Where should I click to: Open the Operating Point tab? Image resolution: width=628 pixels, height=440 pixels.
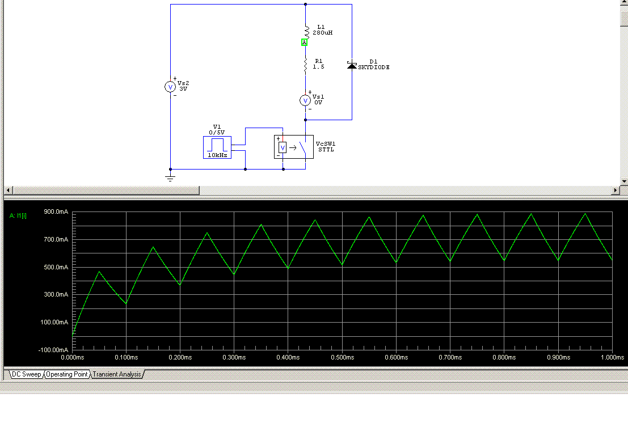(67, 374)
